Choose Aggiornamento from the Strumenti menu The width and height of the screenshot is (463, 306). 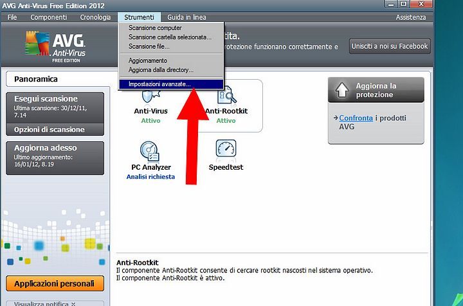171,60
